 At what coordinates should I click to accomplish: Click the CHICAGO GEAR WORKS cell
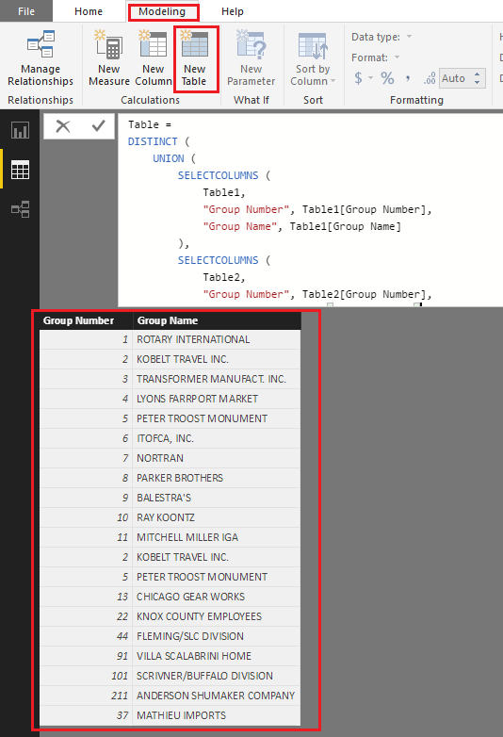(217, 597)
